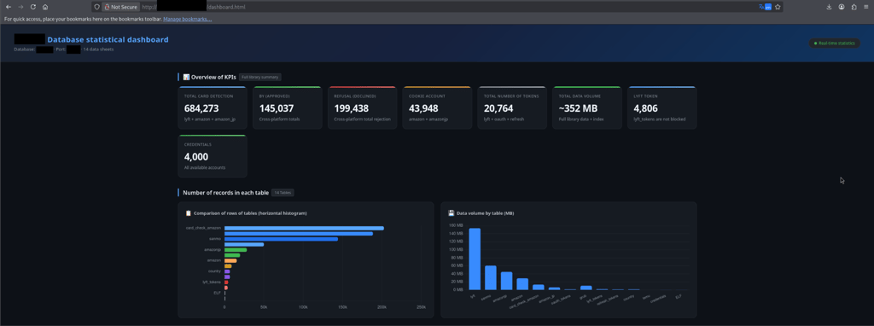Open the extensions puzzle icon
The height and width of the screenshot is (326, 874).
point(854,7)
